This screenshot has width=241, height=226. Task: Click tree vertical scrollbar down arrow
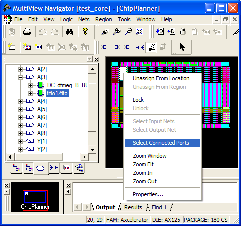(x=92, y=149)
